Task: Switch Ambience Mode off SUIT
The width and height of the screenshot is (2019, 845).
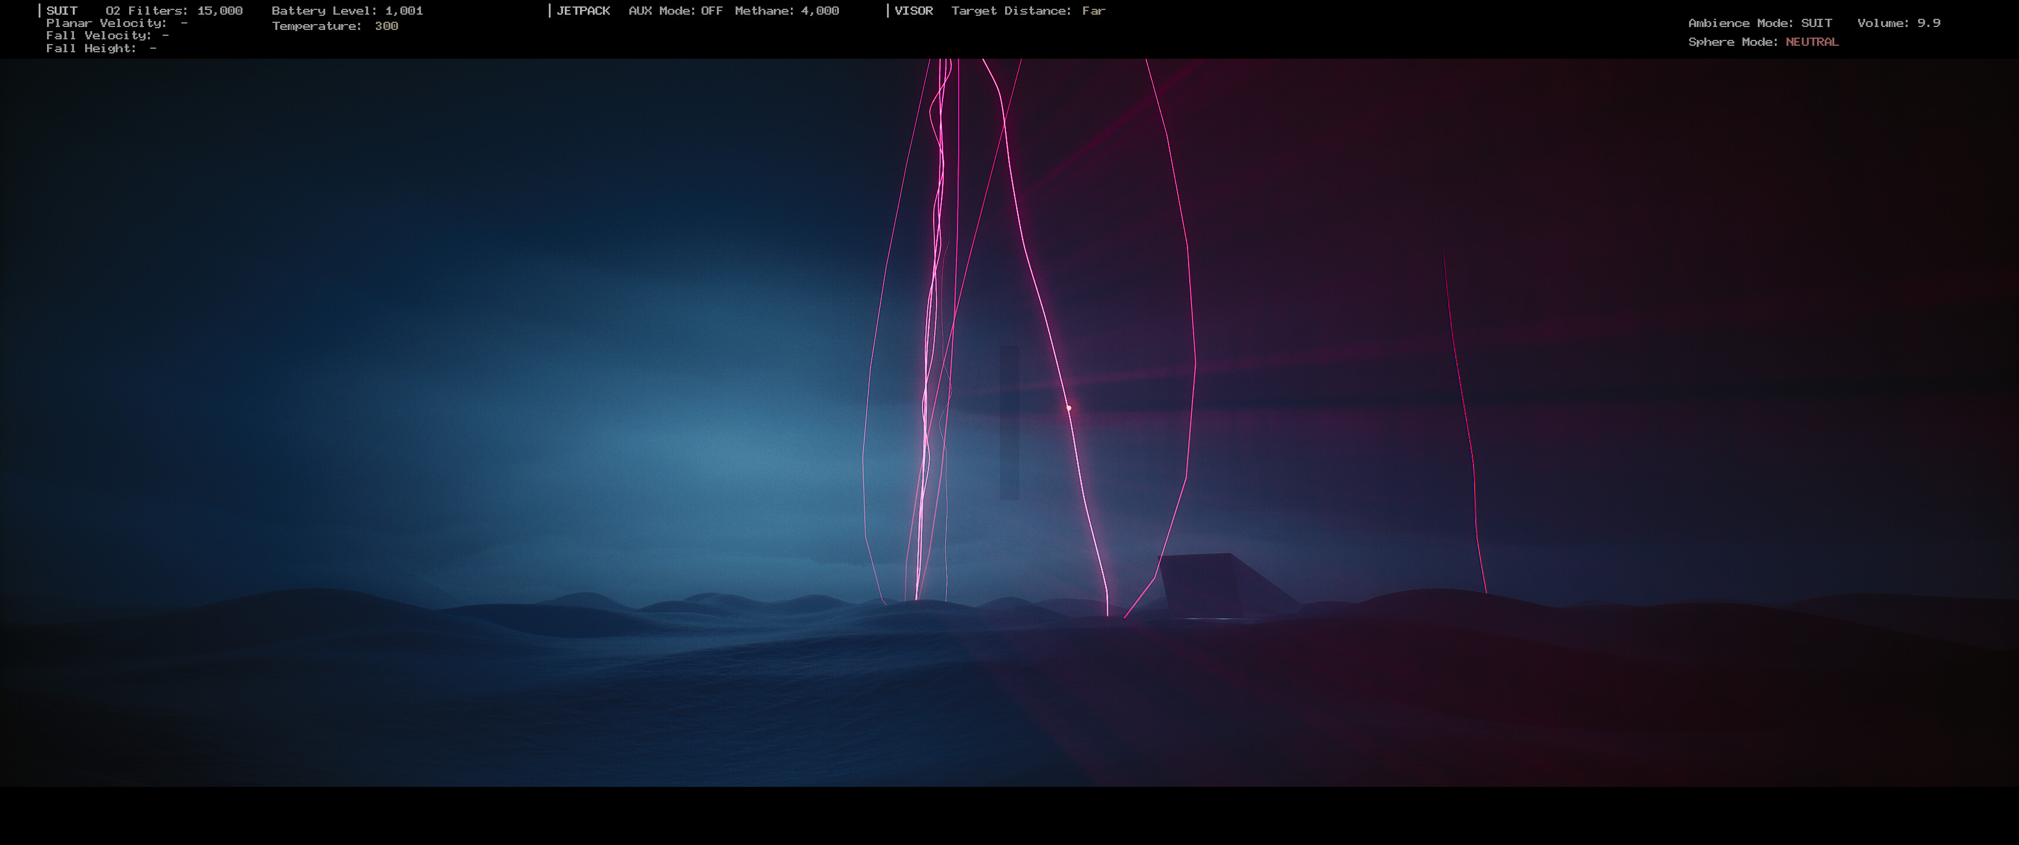Action: pyautogui.click(x=1760, y=23)
